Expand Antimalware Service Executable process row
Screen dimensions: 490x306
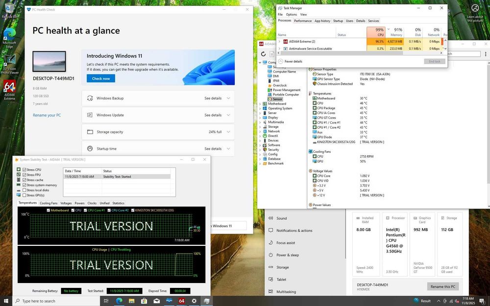point(279,48)
